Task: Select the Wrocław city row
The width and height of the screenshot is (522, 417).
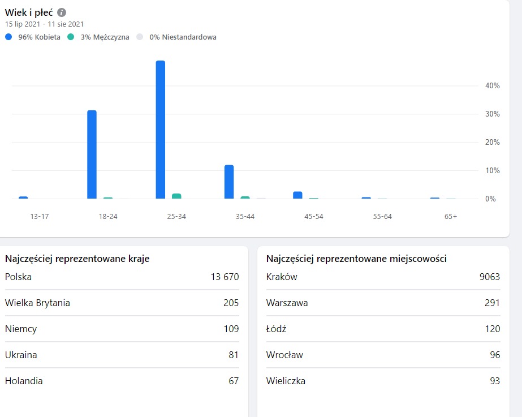Action: (383, 355)
